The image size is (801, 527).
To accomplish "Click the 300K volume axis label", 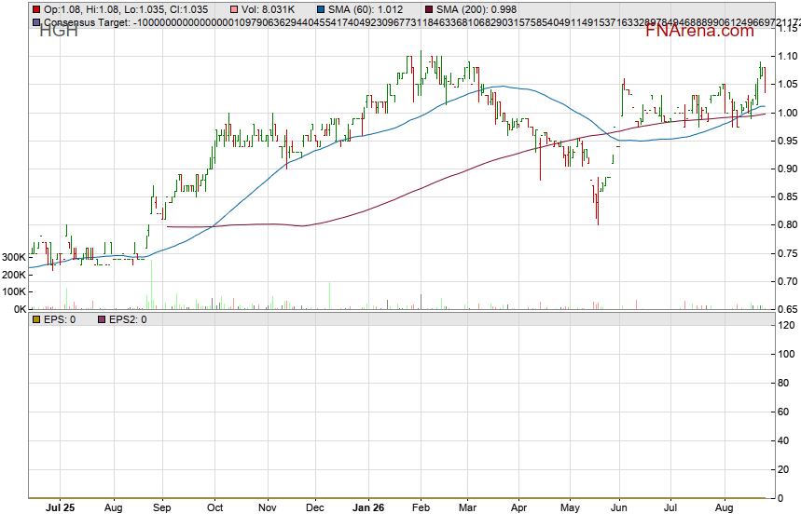I will click(14, 258).
